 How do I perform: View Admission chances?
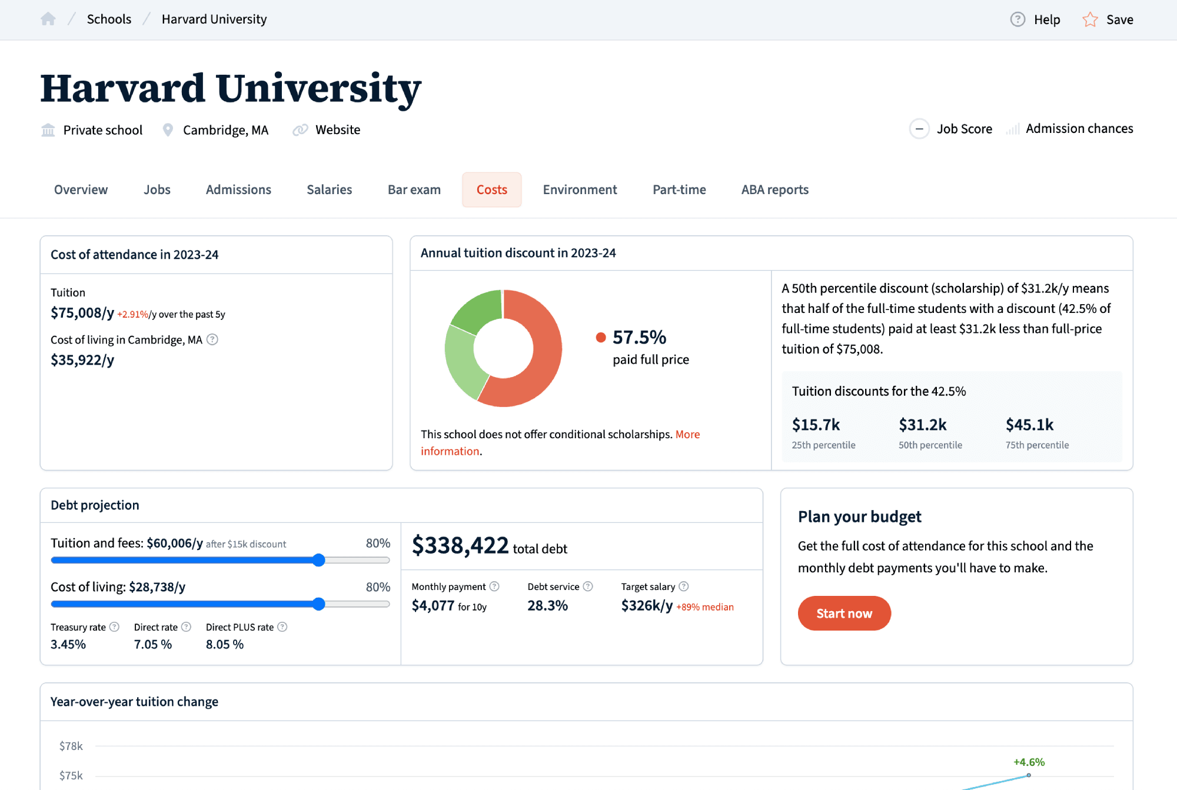pos(1079,129)
